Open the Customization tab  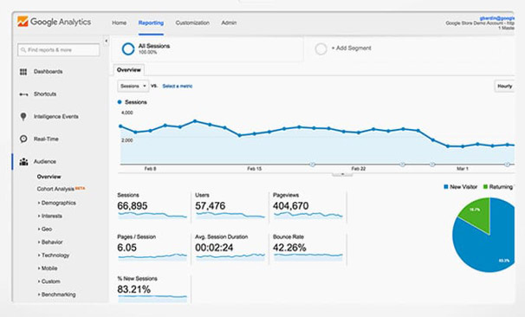pos(192,23)
